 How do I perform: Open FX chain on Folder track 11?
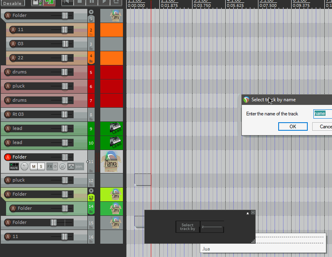pos(50,167)
